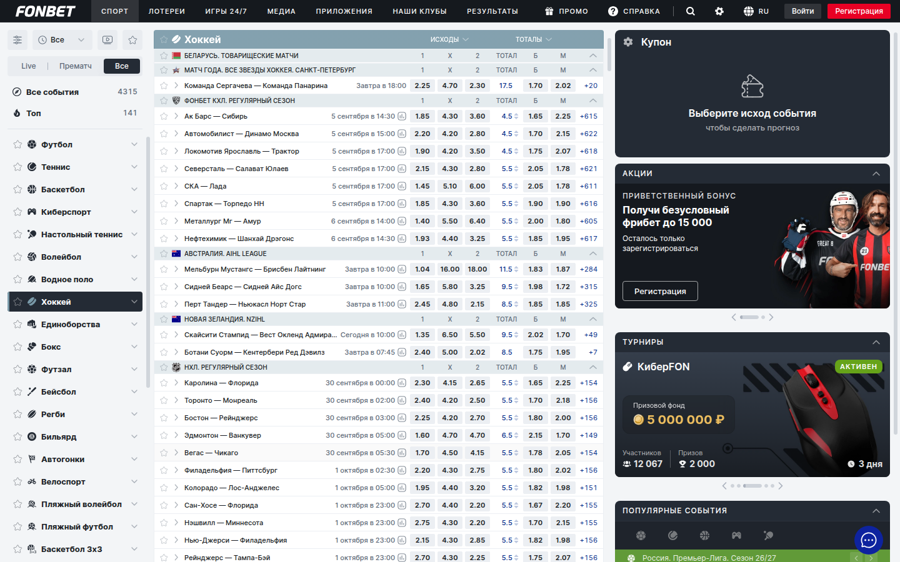Show next promotion banner arrow
900x562 pixels.
tap(771, 317)
